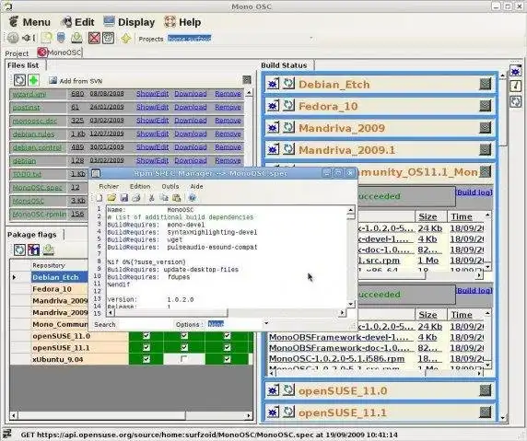The image size is (527, 441).
Task: Click the Add from SVN icon
Action: [53, 81]
